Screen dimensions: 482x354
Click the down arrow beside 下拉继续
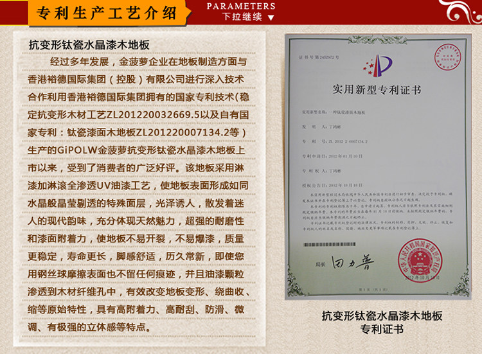[271, 18]
